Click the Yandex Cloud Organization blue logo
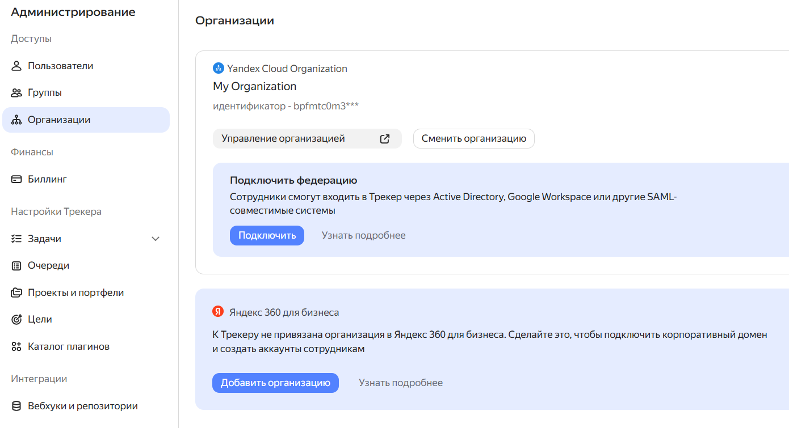789x428 pixels. [x=218, y=69]
